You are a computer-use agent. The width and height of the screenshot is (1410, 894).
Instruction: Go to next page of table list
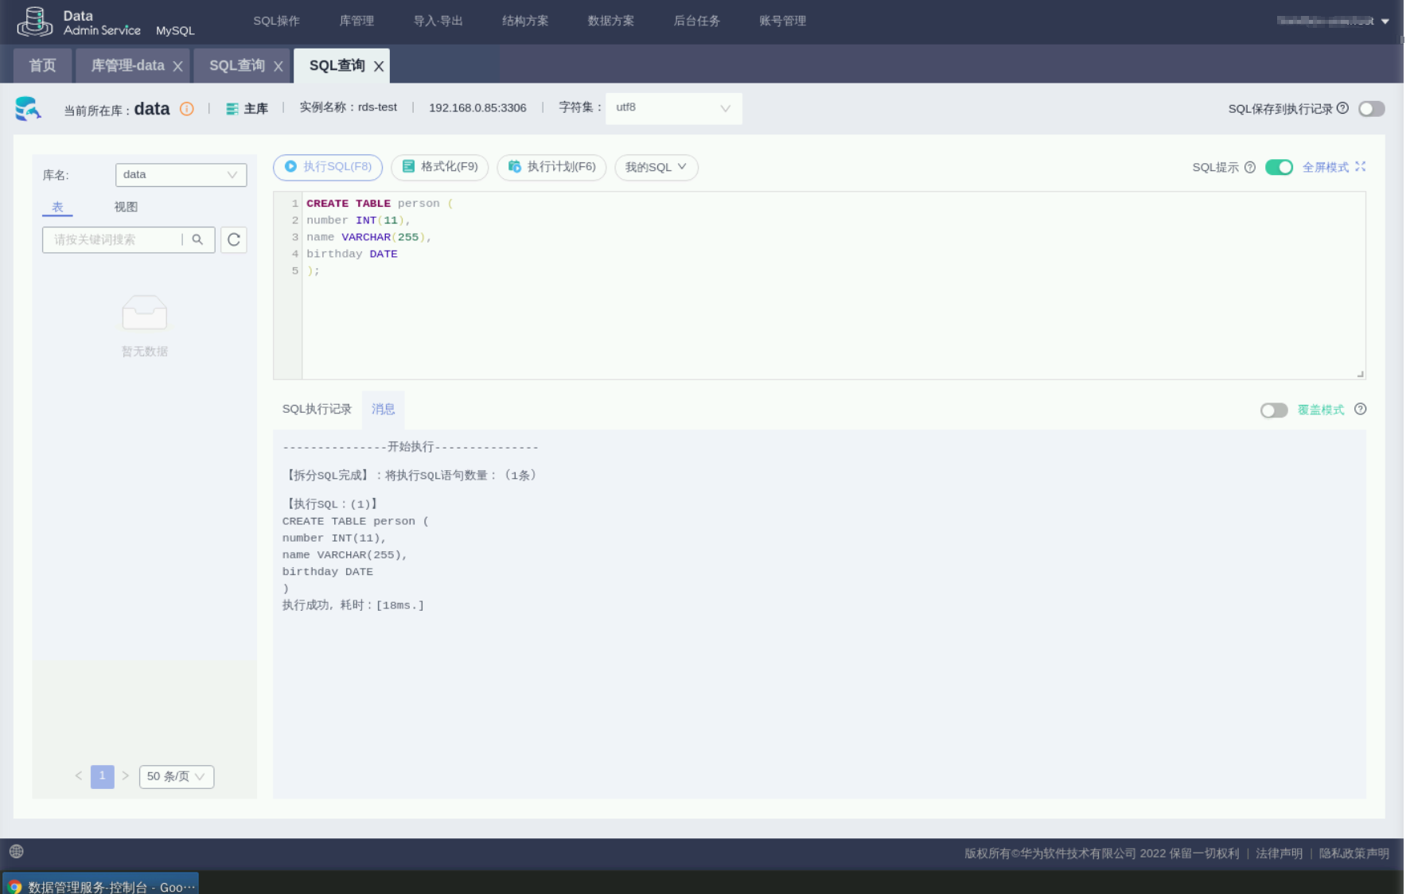pos(125,775)
